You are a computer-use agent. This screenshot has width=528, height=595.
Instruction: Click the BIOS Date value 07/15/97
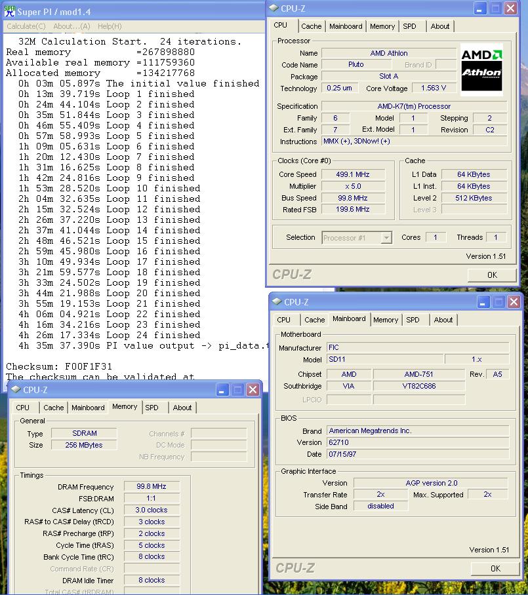pos(417,454)
